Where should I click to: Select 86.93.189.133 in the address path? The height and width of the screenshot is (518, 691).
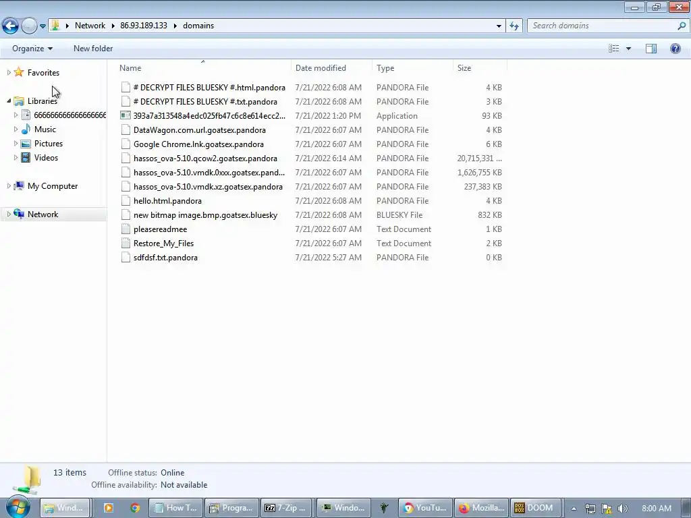click(144, 26)
